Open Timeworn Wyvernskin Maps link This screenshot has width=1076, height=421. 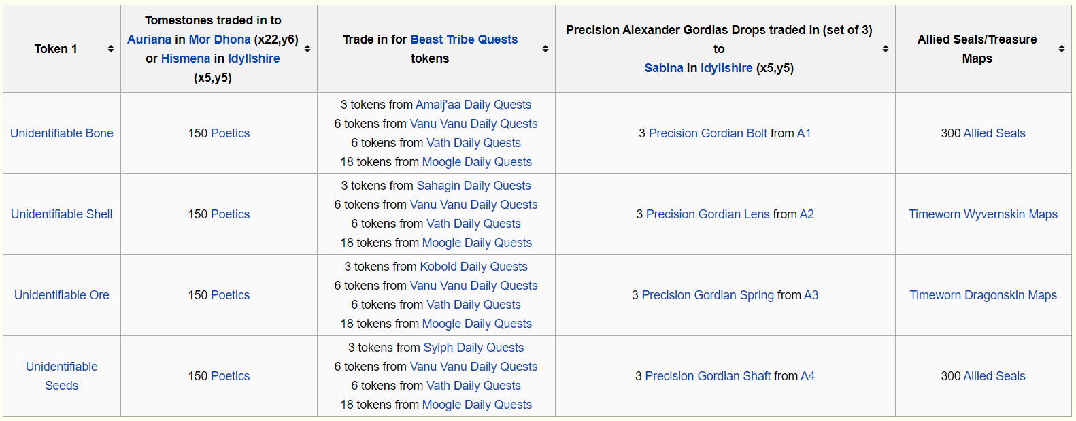pos(983,214)
